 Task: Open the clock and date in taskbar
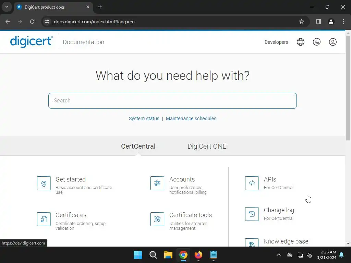(327, 255)
